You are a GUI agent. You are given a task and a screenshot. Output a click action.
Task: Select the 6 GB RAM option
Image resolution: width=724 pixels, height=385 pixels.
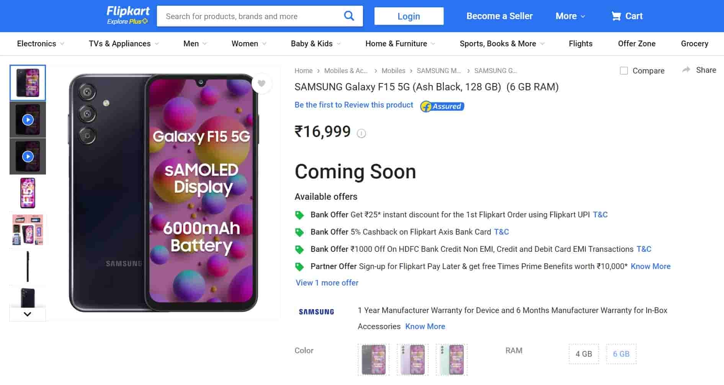(621, 354)
